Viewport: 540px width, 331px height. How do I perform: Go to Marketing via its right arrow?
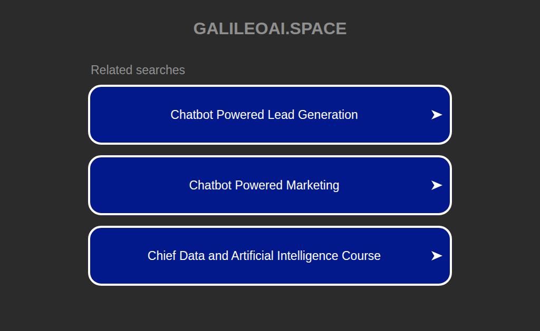(x=436, y=185)
